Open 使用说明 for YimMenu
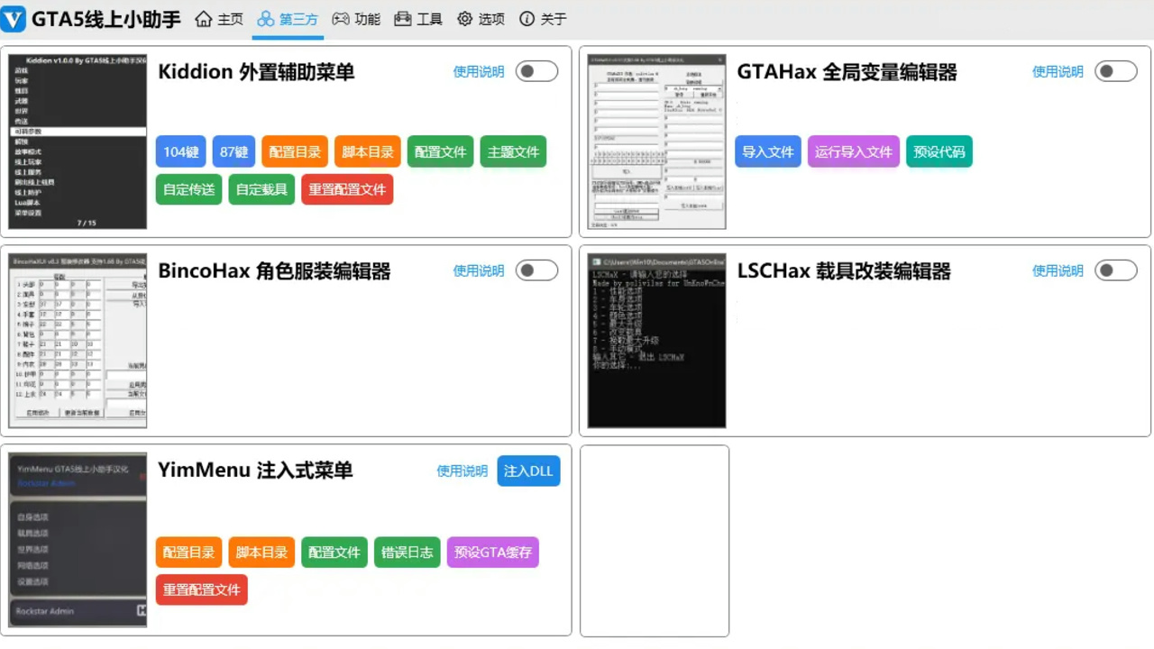Screen dimensions: 1154x649 coord(462,471)
